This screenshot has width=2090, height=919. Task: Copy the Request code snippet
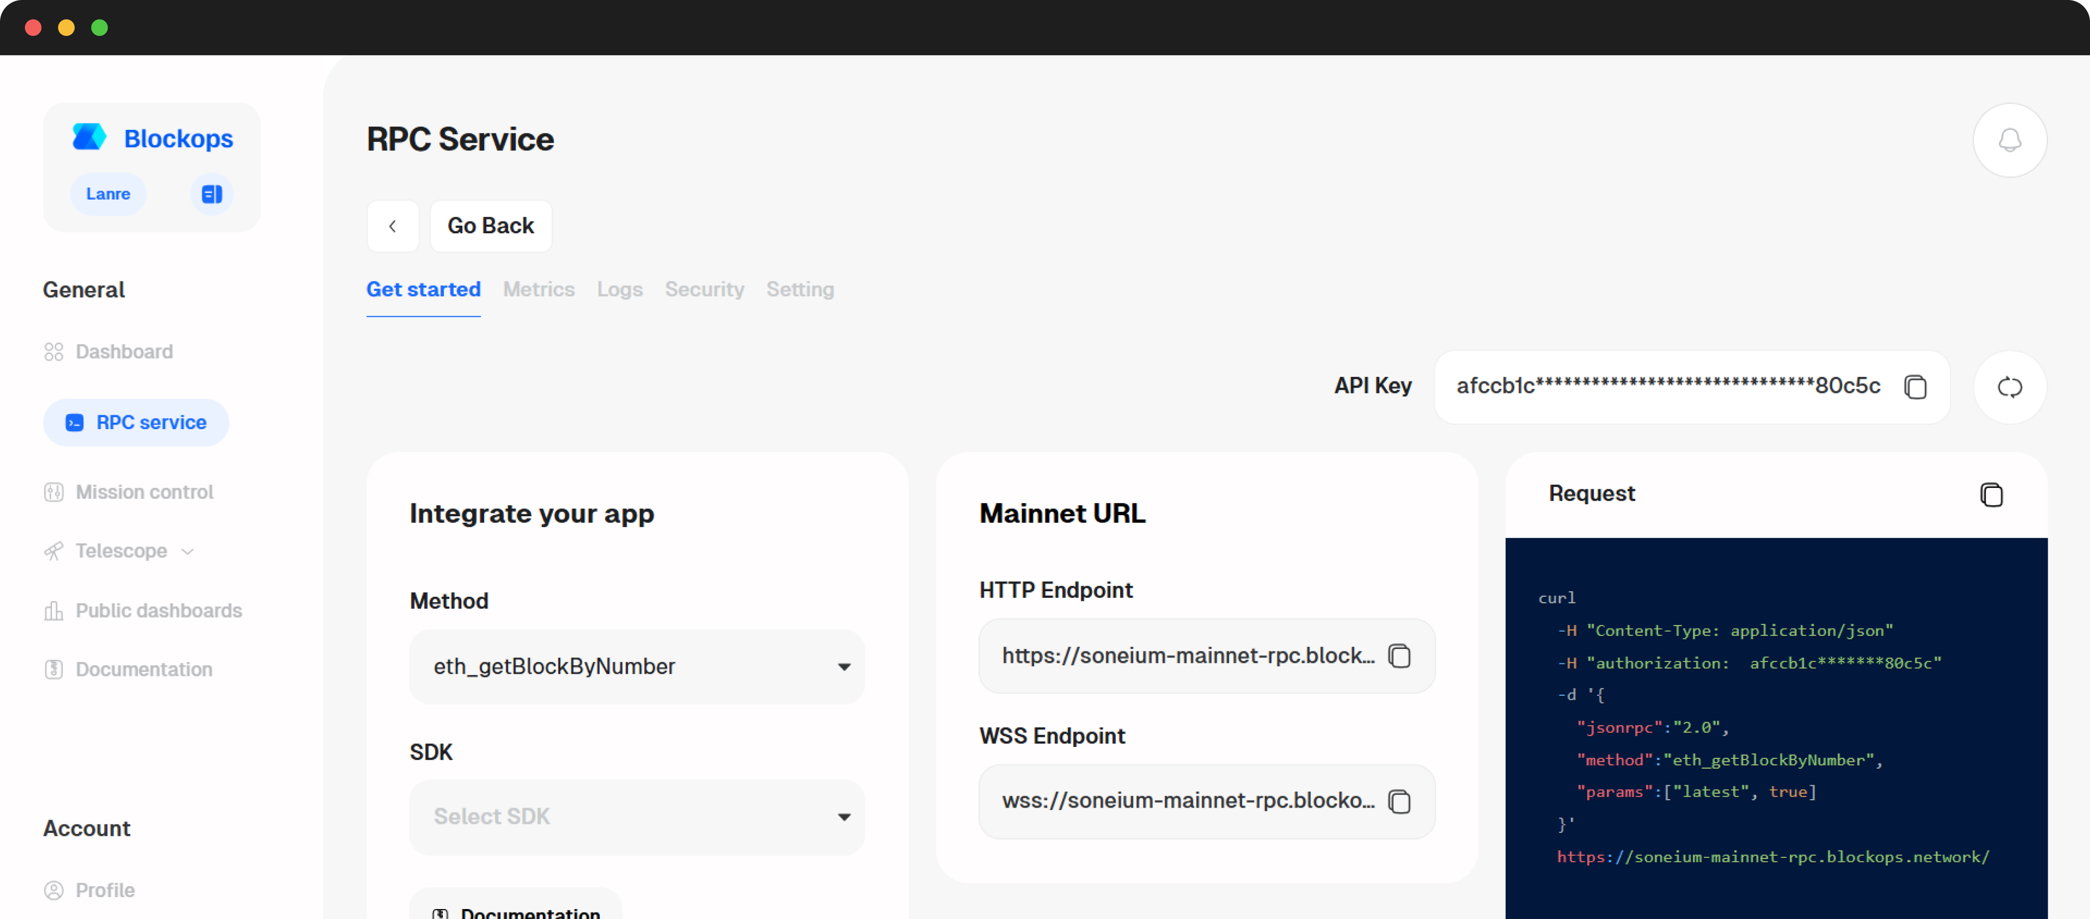click(x=1991, y=495)
